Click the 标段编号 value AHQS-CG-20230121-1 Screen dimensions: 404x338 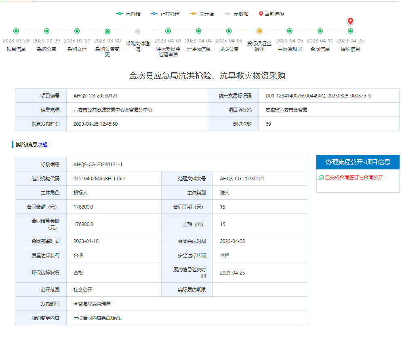[98, 165]
